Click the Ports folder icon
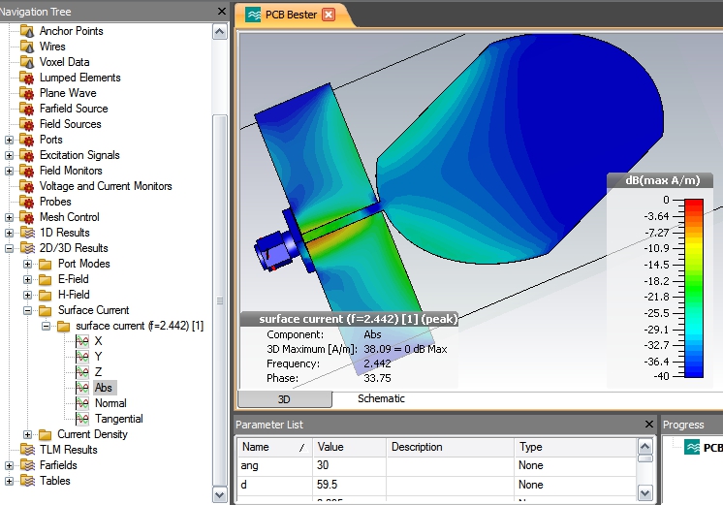Image resolution: width=723 pixels, height=505 pixels. click(x=27, y=140)
